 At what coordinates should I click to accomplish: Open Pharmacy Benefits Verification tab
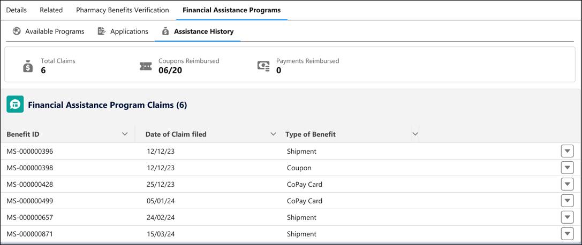pos(123,10)
